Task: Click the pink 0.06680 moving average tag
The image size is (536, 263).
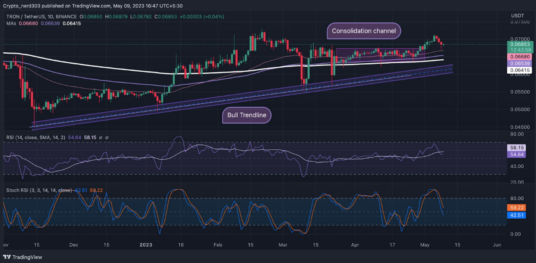Action: click(520, 57)
